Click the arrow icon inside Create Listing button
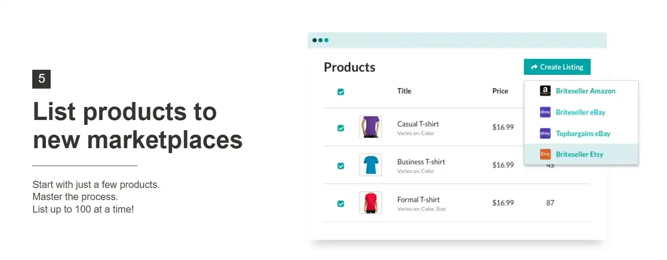Image resolution: width=667 pixels, height=260 pixels. point(534,67)
